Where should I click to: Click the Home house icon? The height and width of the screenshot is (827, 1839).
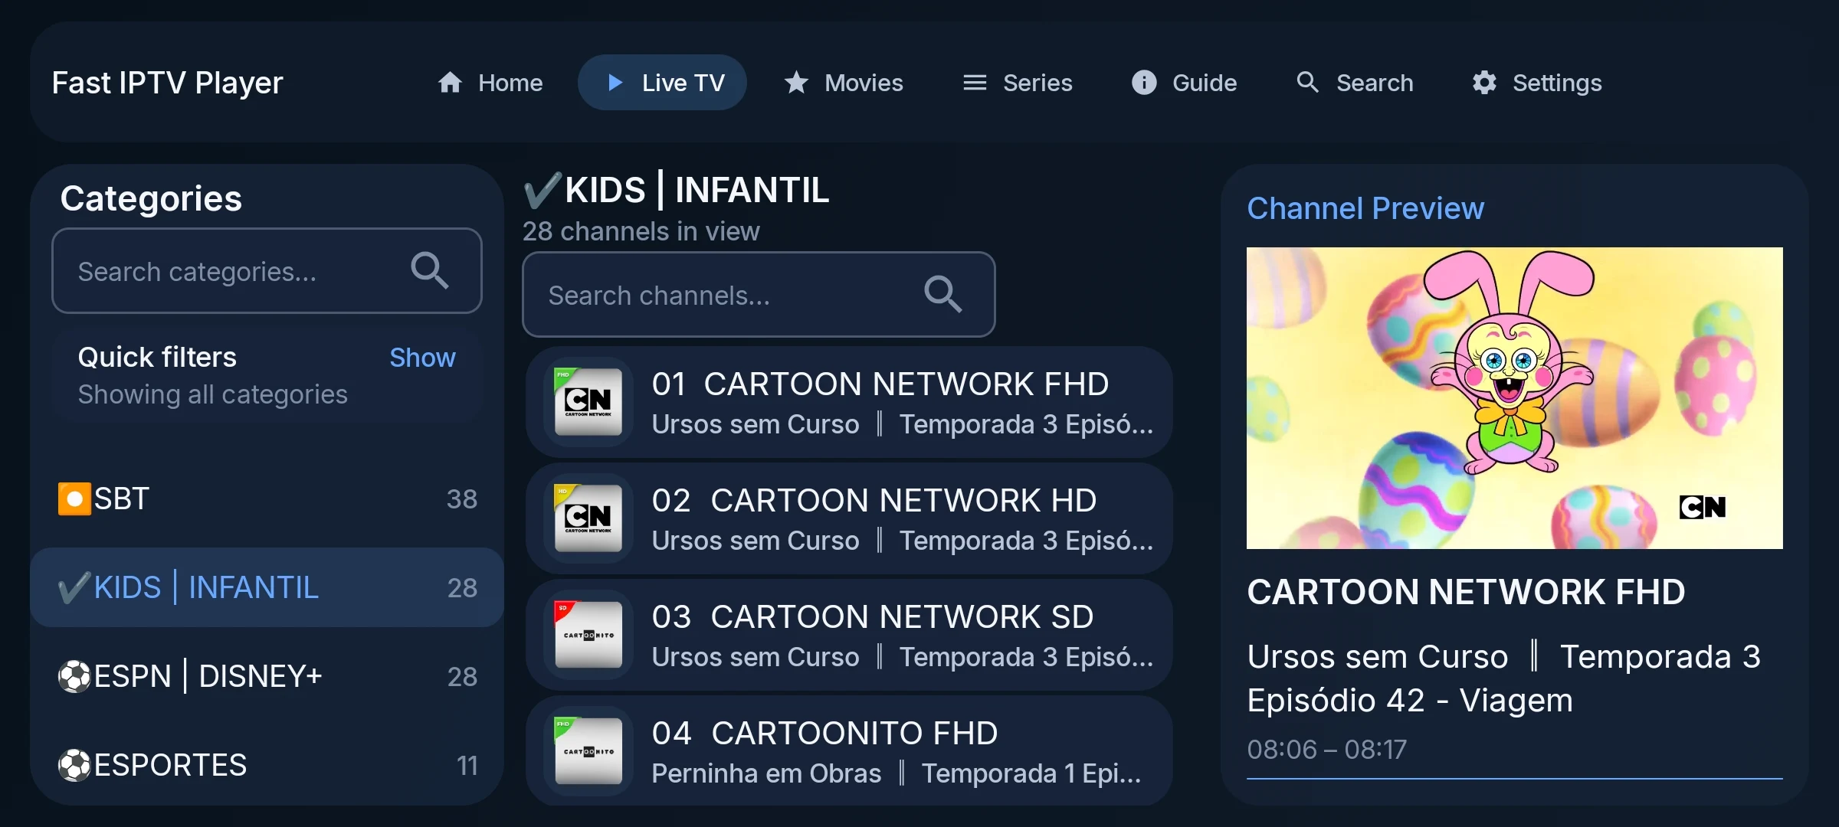[x=450, y=82]
